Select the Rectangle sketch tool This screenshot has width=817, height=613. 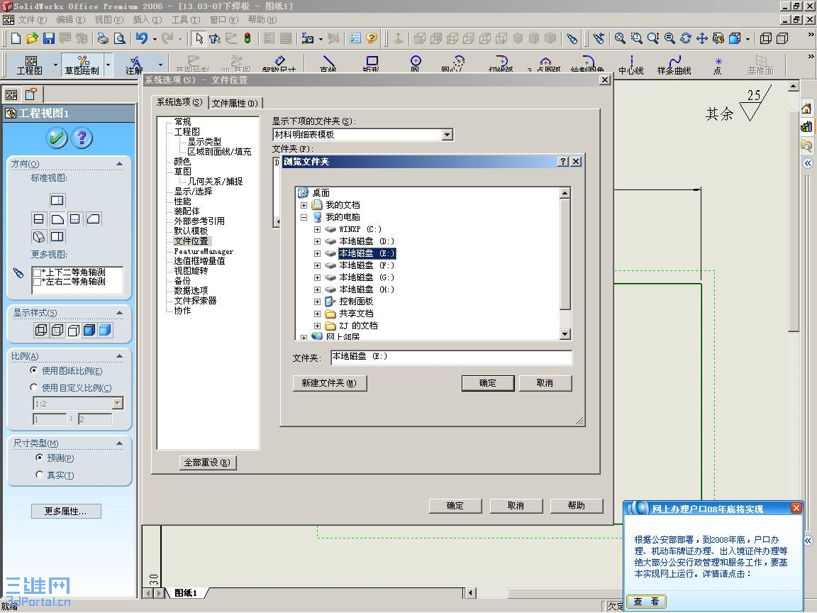click(372, 64)
